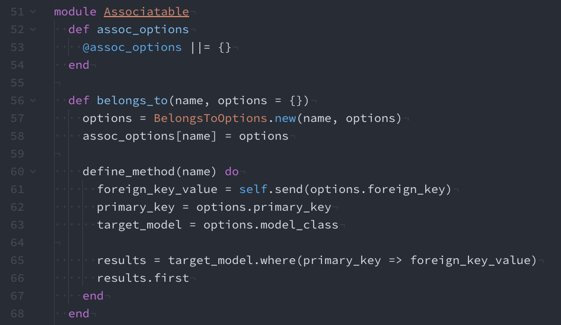Click the "do" keyword on line 60
This screenshot has width=561, height=325.
[x=232, y=172]
